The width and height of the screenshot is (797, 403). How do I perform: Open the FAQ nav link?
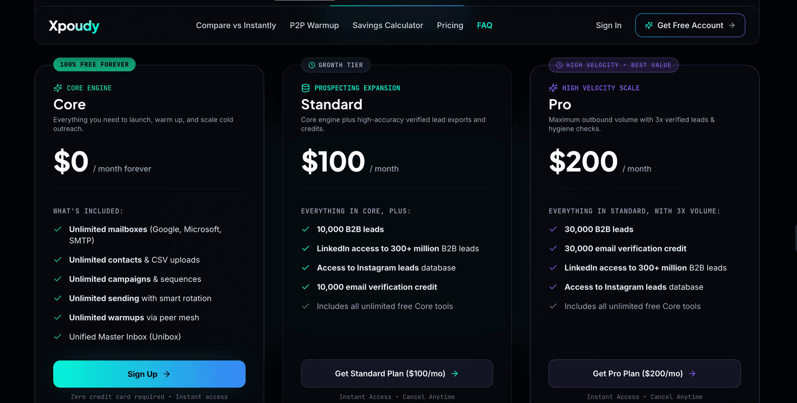click(x=484, y=25)
